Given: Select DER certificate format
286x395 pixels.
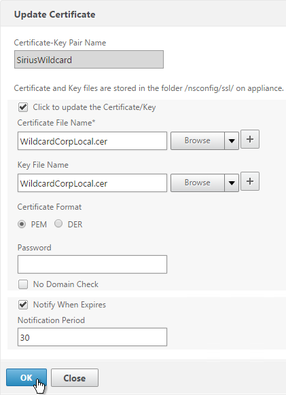Looking at the screenshot, I should pos(58,224).
